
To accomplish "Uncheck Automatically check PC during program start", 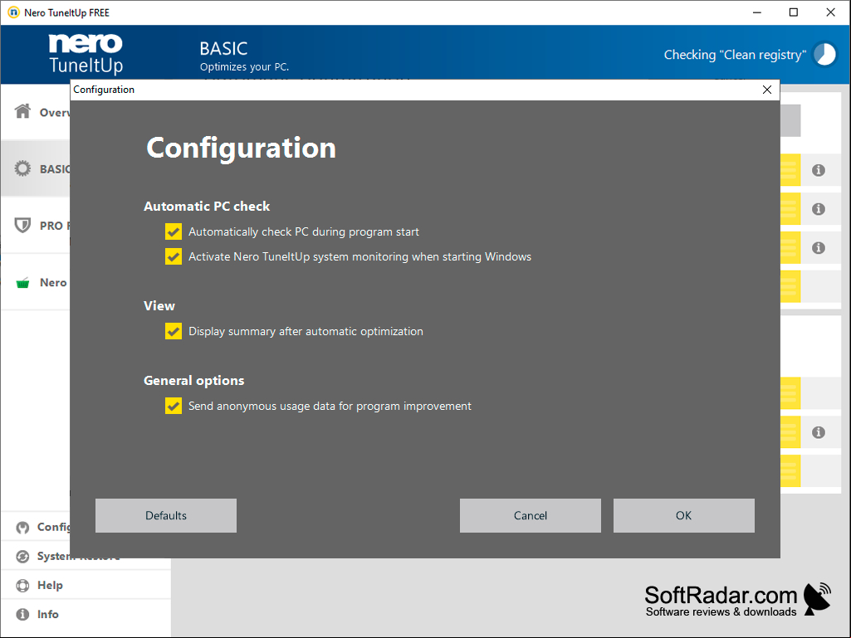I will pos(174,231).
